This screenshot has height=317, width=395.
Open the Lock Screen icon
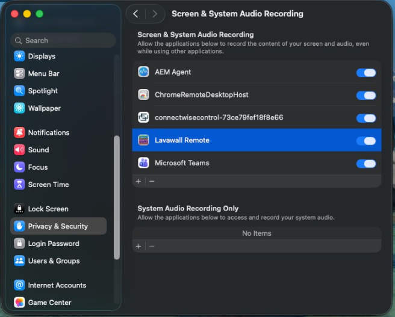tap(19, 209)
